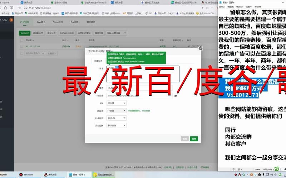Click the green 提交 button in the dialog
This screenshot has height=178, width=286.
click(x=194, y=139)
